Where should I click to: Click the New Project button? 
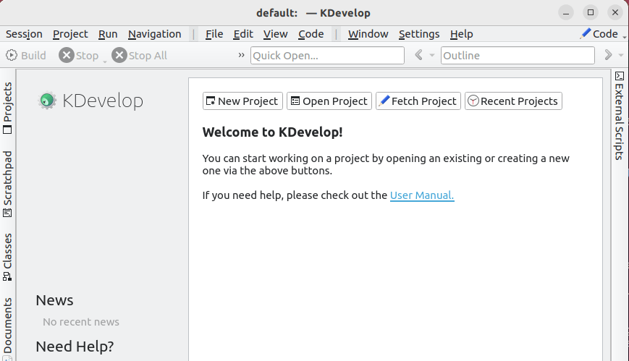pos(242,101)
